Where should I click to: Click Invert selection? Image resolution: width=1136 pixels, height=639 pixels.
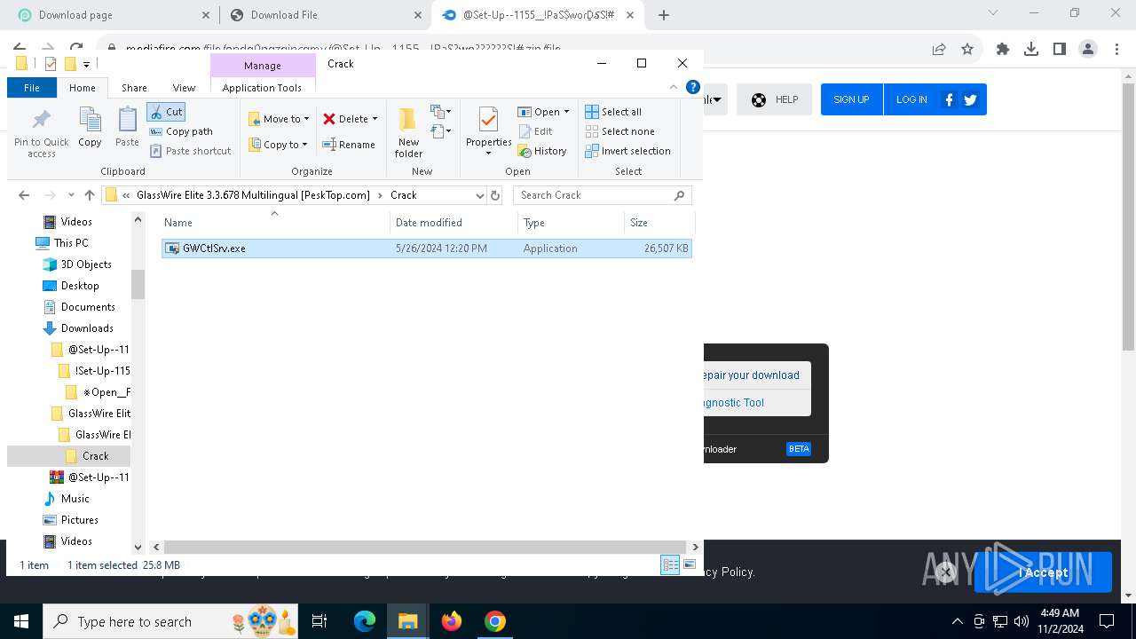click(627, 151)
